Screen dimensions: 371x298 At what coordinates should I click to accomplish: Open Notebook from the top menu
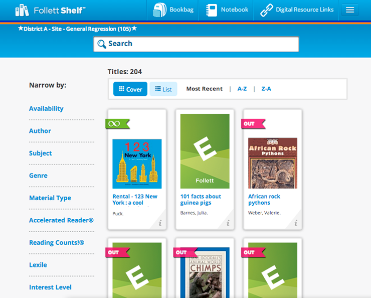click(226, 10)
